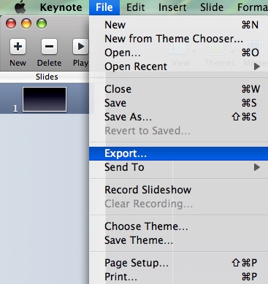268x284 pixels.
Task: Choose Save from the File menu
Action: click(178, 103)
